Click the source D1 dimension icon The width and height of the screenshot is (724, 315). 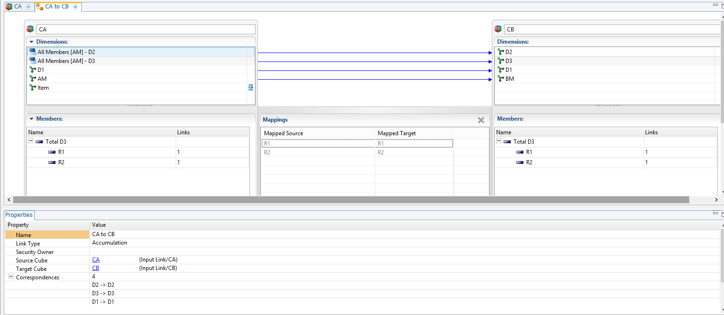pyautogui.click(x=32, y=70)
